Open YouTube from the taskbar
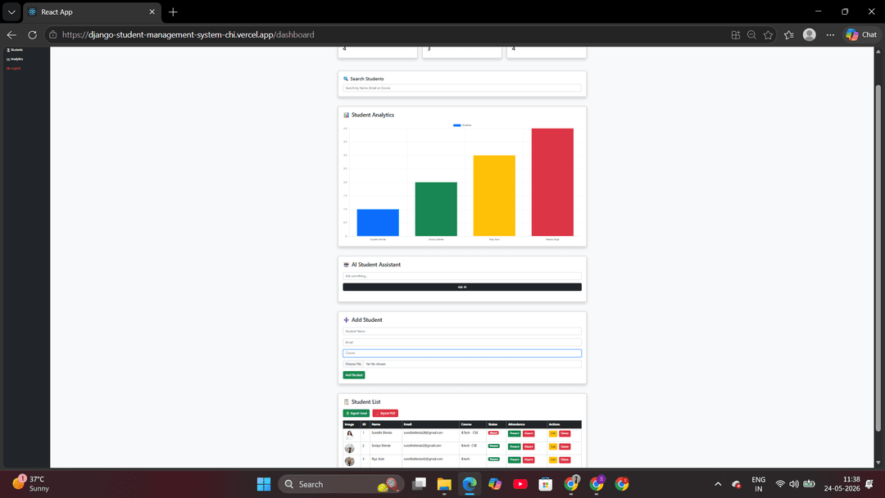The image size is (885, 498). tap(520, 484)
